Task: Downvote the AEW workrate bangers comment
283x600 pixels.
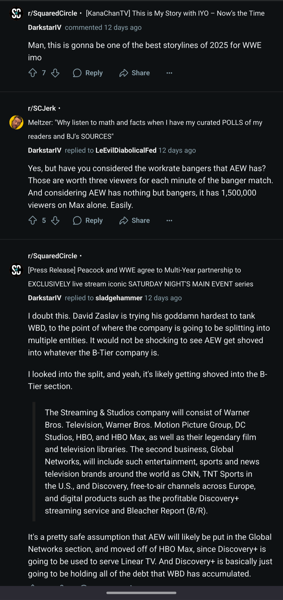Action: click(x=55, y=220)
